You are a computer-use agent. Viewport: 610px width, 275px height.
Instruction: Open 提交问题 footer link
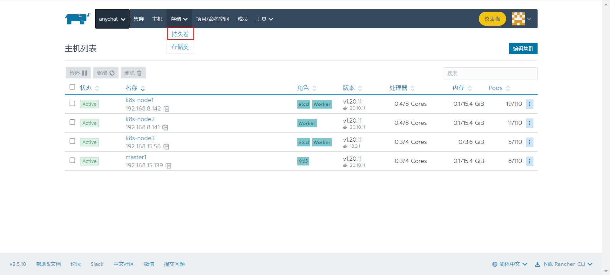(174, 264)
